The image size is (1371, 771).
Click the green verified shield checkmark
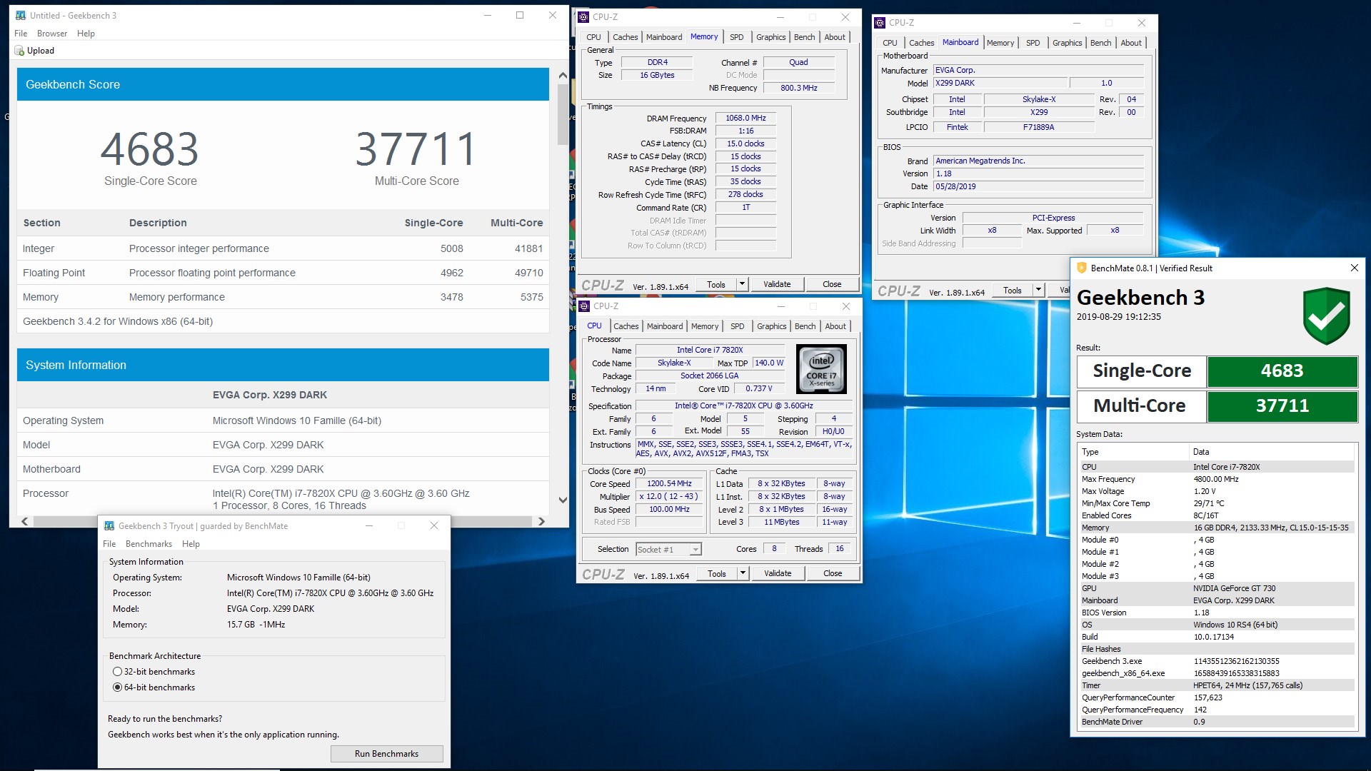[x=1326, y=316]
